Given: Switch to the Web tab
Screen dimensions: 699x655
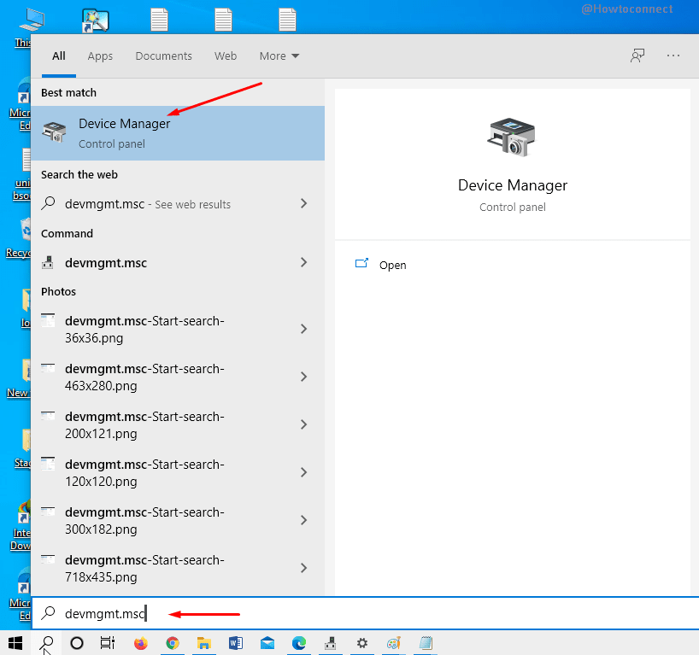Looking at the screenshot, I should pyautogui.click(x=226, y=56).
